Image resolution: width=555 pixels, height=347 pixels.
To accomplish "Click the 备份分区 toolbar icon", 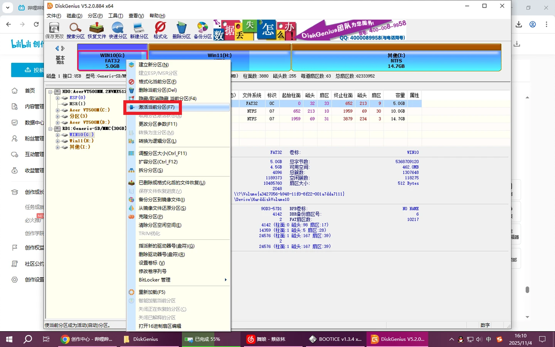I will pyautogui.click(x=202, y=30).
